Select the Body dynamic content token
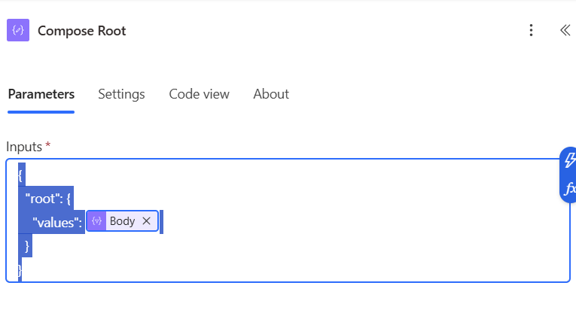576x310 pixels. pos(122,221)
